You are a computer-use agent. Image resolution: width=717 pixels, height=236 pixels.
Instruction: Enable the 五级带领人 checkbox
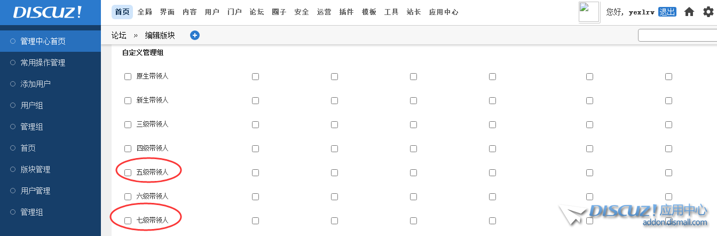tap(128, 172)
